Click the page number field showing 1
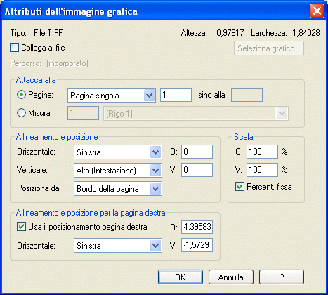Image resolution: width=328 pixels, height=295 pixels. pyautogui.click(x=176, y=95)
